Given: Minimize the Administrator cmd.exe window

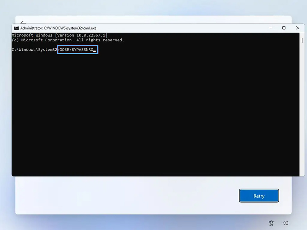Looking at the screenshot, I should (x=270, y=28).
